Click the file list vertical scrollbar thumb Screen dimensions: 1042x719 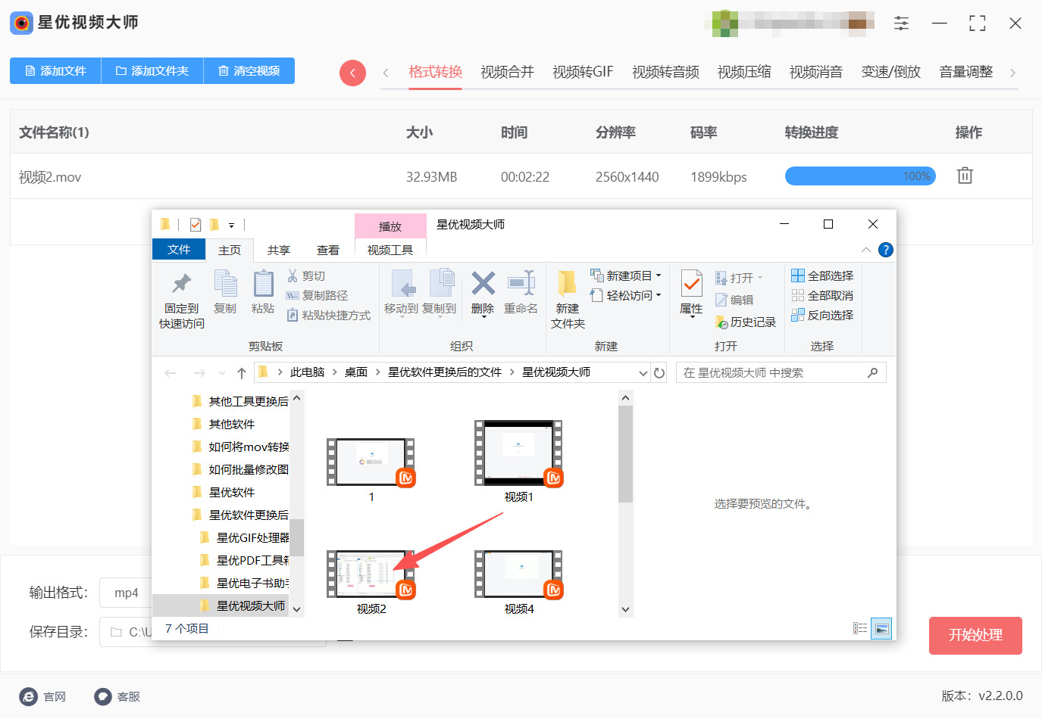[625, 454]
